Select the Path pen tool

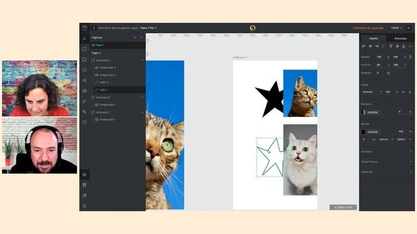[x=85, y=112]
